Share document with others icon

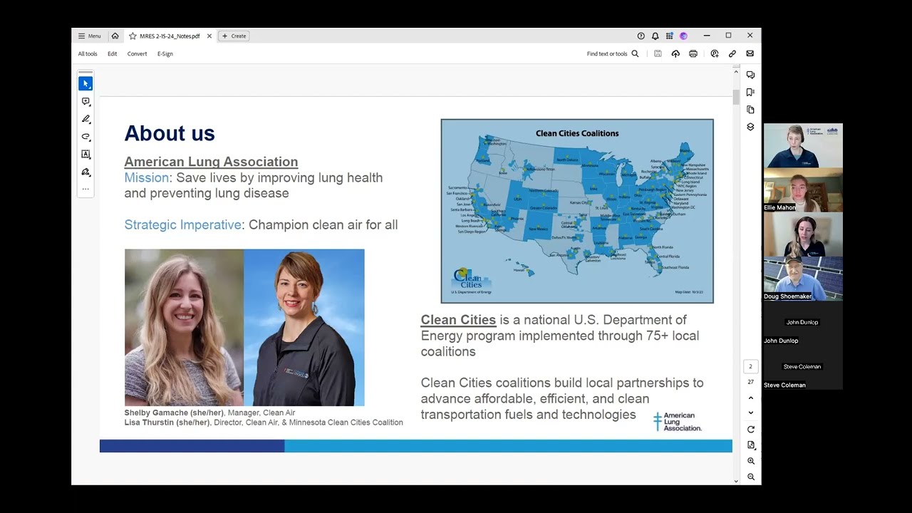pyautogui.click(x=715, y=53)
